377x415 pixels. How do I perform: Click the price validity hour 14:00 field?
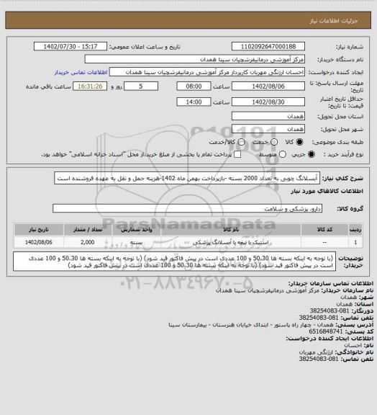pyautogui.click(x=194, y=102)
